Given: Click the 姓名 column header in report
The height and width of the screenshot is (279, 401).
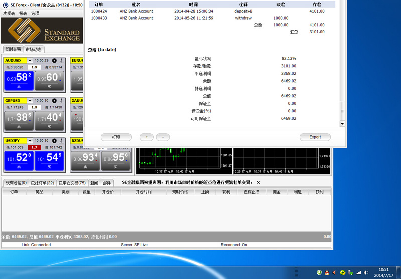Looking at the screenshot, I should pyautogui.click(x=136, y=5).
